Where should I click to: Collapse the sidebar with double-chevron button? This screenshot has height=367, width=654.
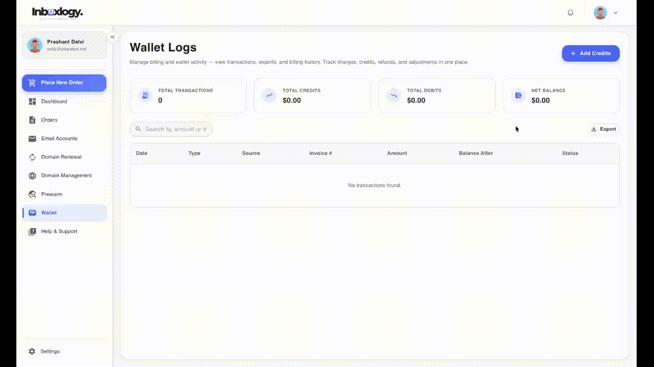tap(112, 37)
